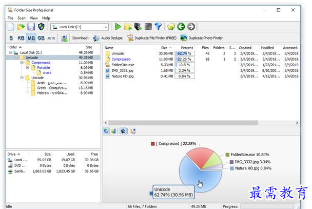Click the IMG_3332.jpg image file icon

pos(107,70)
